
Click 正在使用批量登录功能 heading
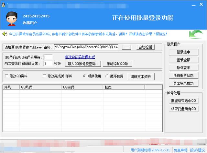pyautogui.click(x=143, y=18)
